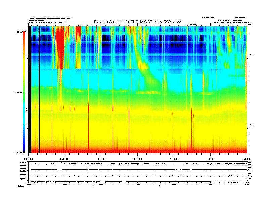The height and width of the screenshot is (205, 266).
Task: Click the 00:00 time axis label
Action: [x=28, y=159]
